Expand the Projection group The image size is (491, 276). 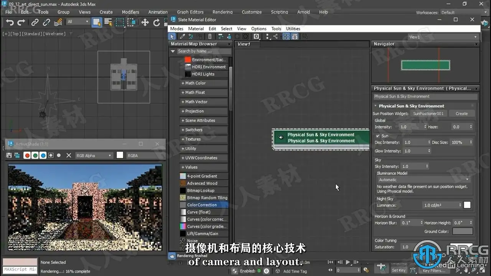(204, 111)
